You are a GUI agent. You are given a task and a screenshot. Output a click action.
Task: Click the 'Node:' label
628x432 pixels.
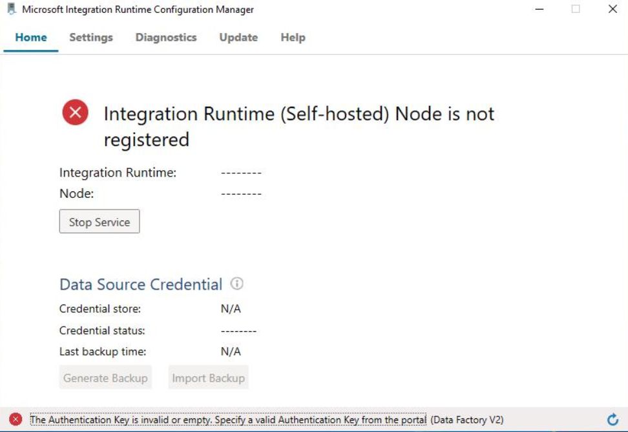coord(76,193)
